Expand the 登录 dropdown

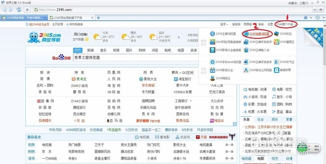point(224,24)
